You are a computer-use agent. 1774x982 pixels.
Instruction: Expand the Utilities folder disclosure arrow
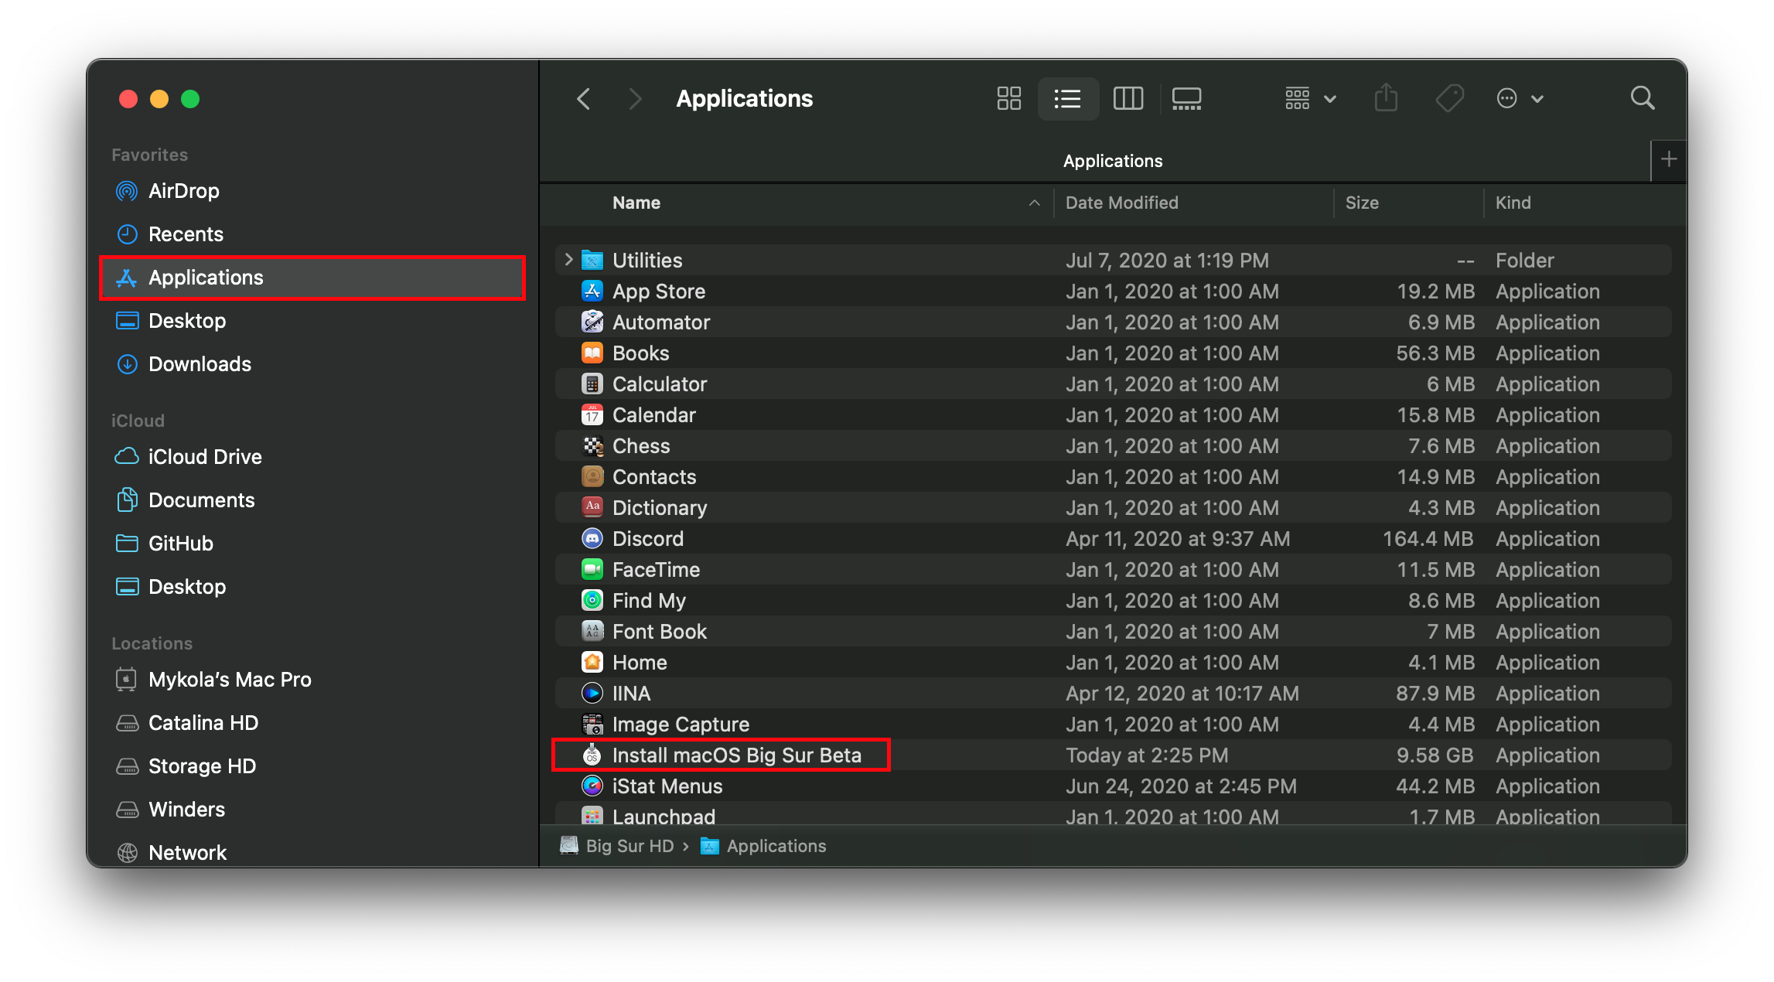pyautogui.click(x=568, y=260)
